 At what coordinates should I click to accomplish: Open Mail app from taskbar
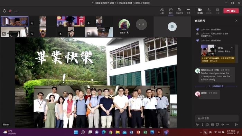(x=124, y=132)
